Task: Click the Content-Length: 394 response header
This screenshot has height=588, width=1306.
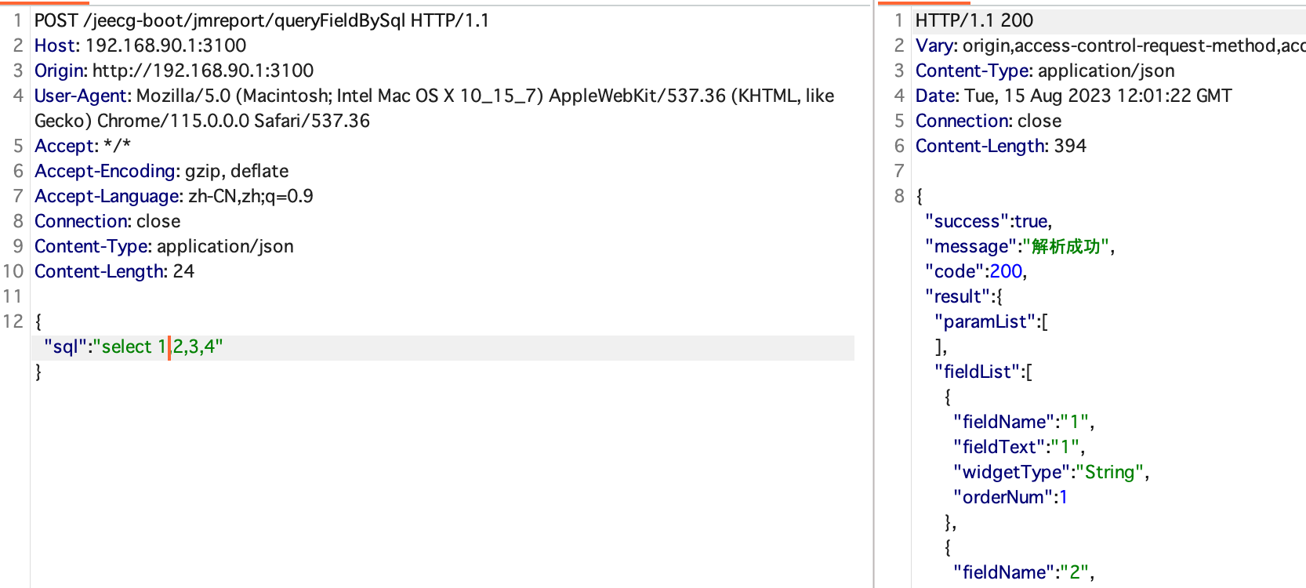Action: coord(1001,146)
